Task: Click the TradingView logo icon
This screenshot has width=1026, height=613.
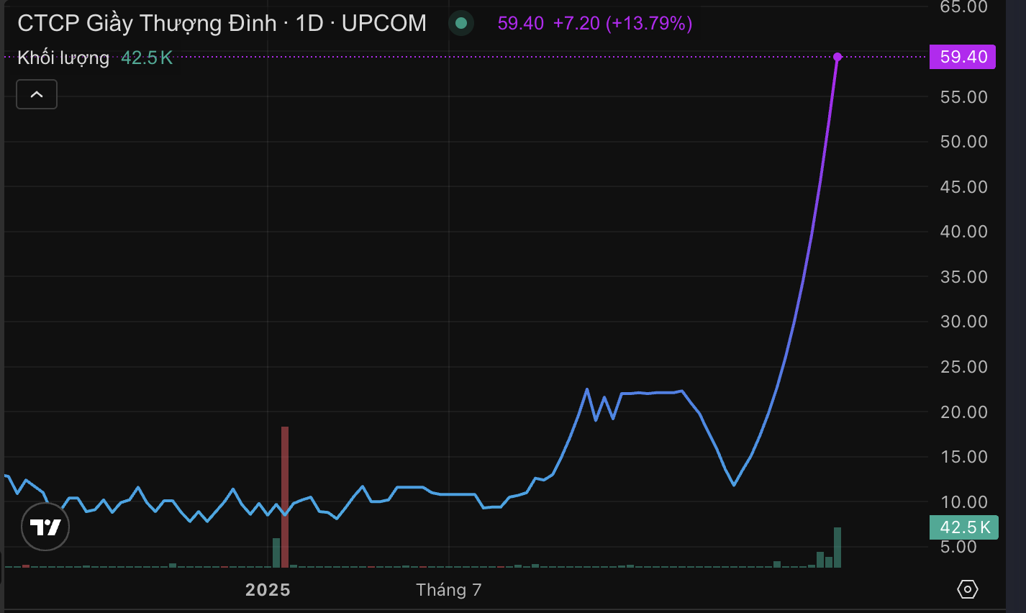Action: pyautogui.click(x=45, y=527)
